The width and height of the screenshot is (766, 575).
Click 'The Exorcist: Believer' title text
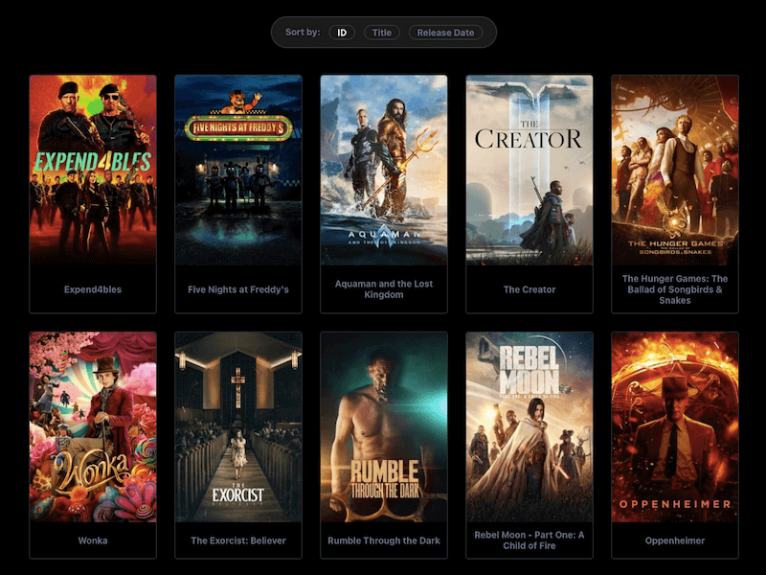click(x=238, y=540)
